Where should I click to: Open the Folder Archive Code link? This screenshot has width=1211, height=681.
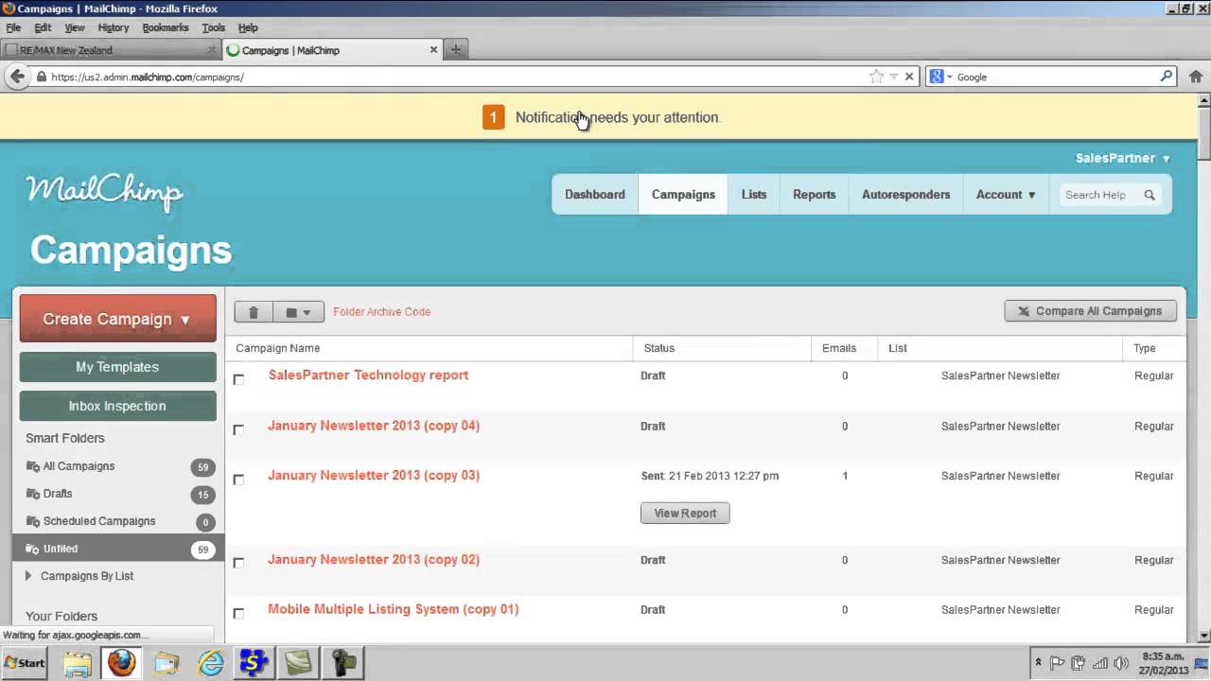pyautogui.click(x=381, y=312)
